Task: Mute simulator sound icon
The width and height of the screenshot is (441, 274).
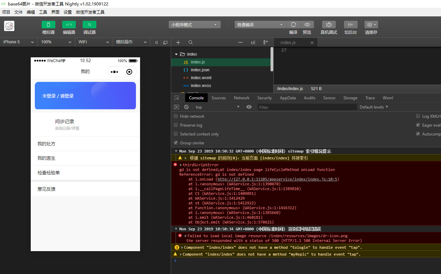Action: [x=156, y=42]
